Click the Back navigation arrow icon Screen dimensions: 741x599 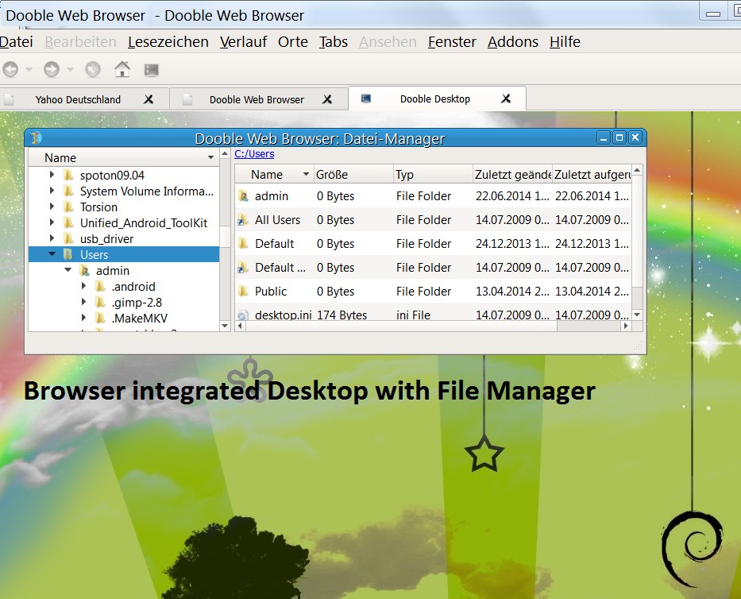(x=10, y=69)
